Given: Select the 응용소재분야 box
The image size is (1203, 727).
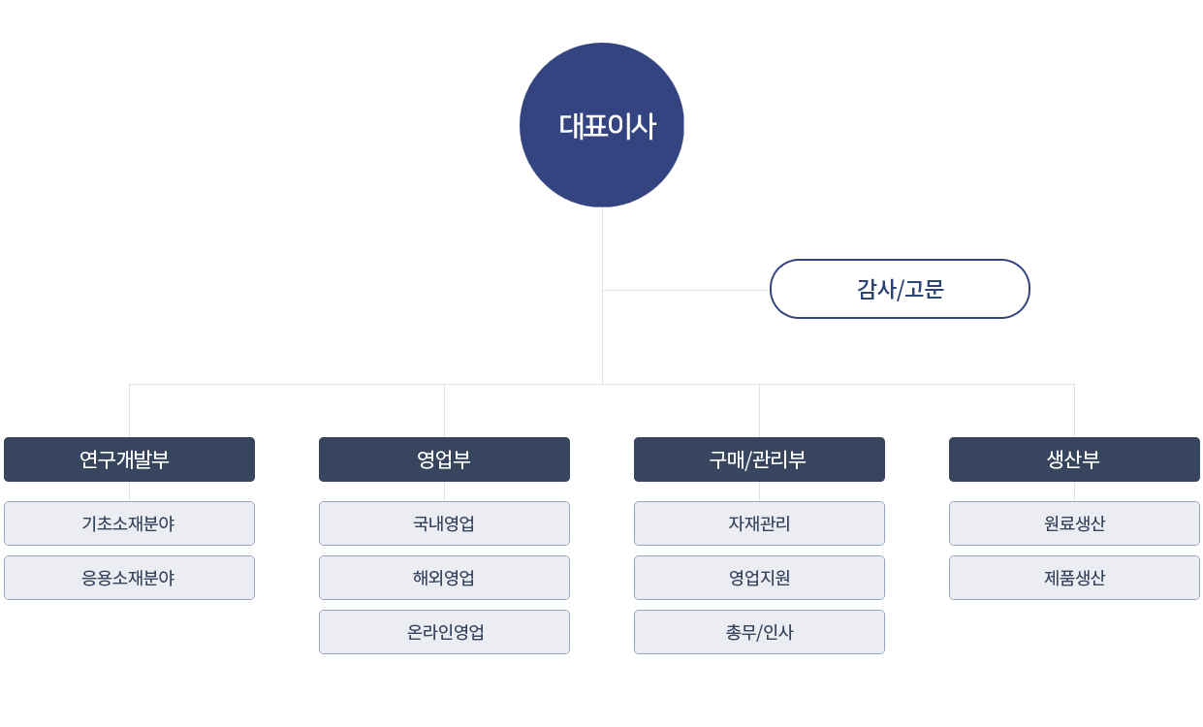Looking at the screenshot, I should (129, 578).
